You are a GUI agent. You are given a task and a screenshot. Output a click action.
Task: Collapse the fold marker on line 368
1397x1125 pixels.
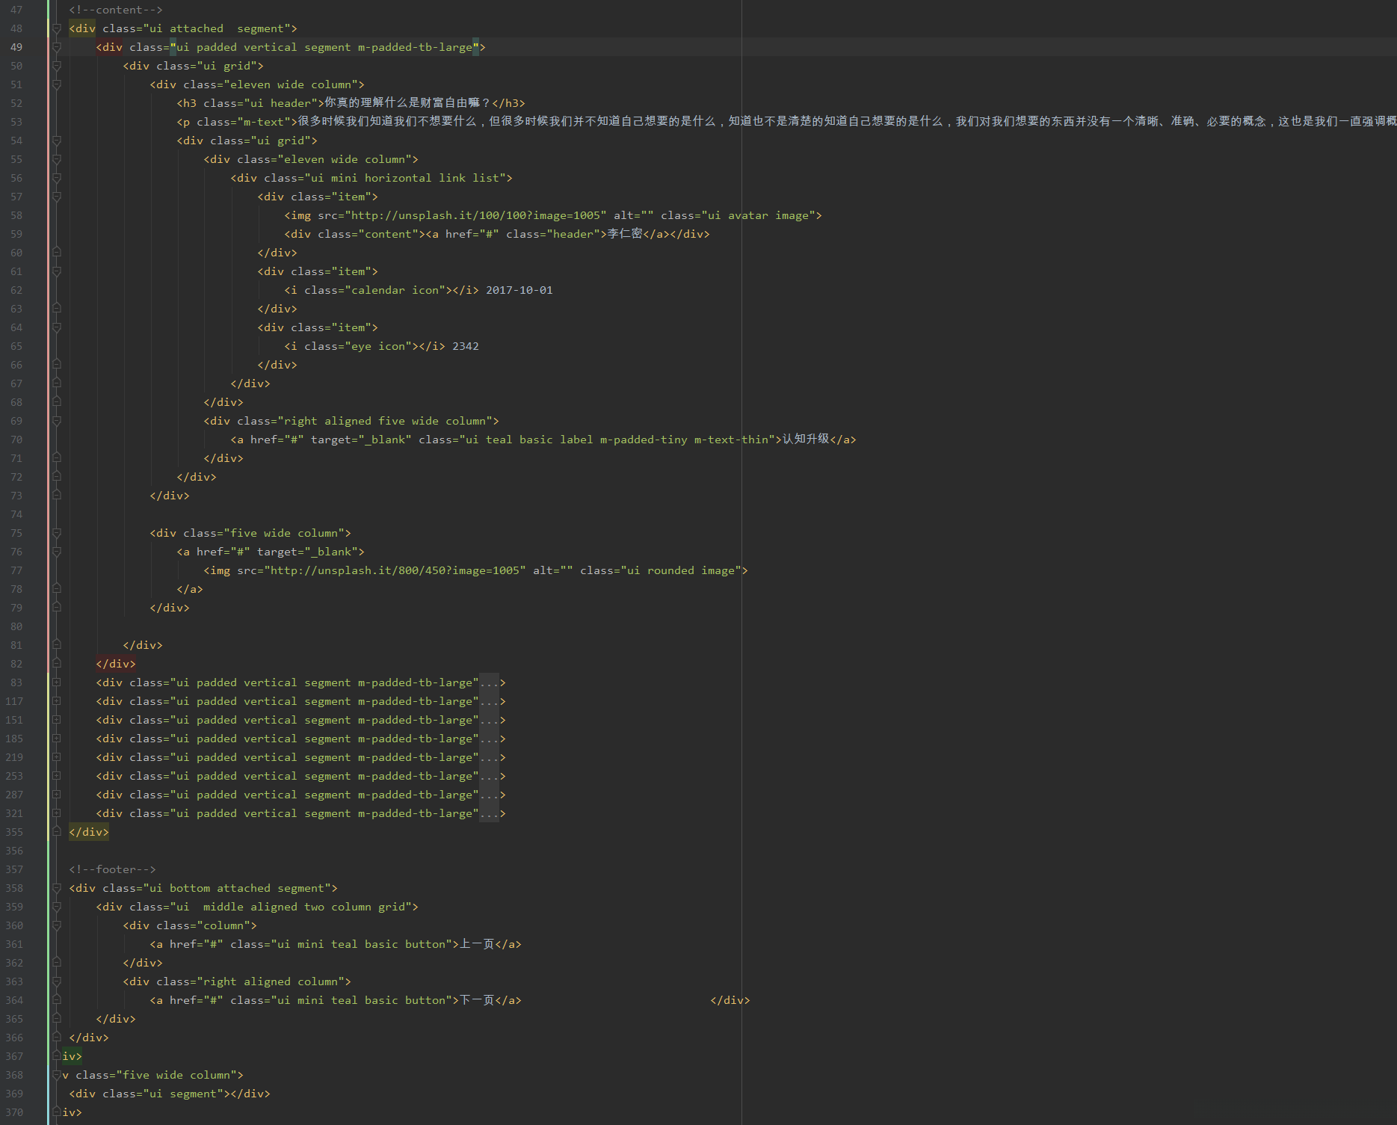click(57, 1075)
